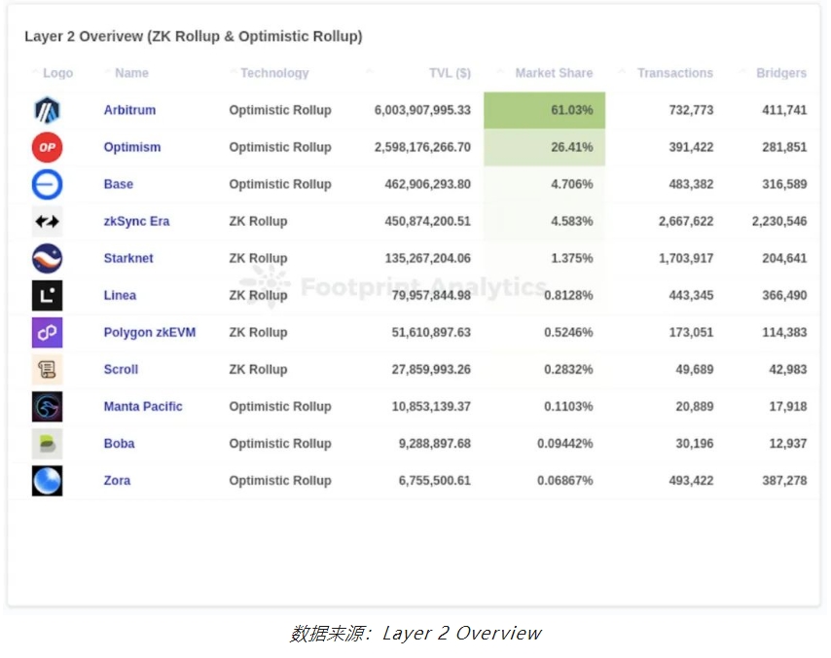Click Linea bridgers value 366,490

click(x=784, y=295)
